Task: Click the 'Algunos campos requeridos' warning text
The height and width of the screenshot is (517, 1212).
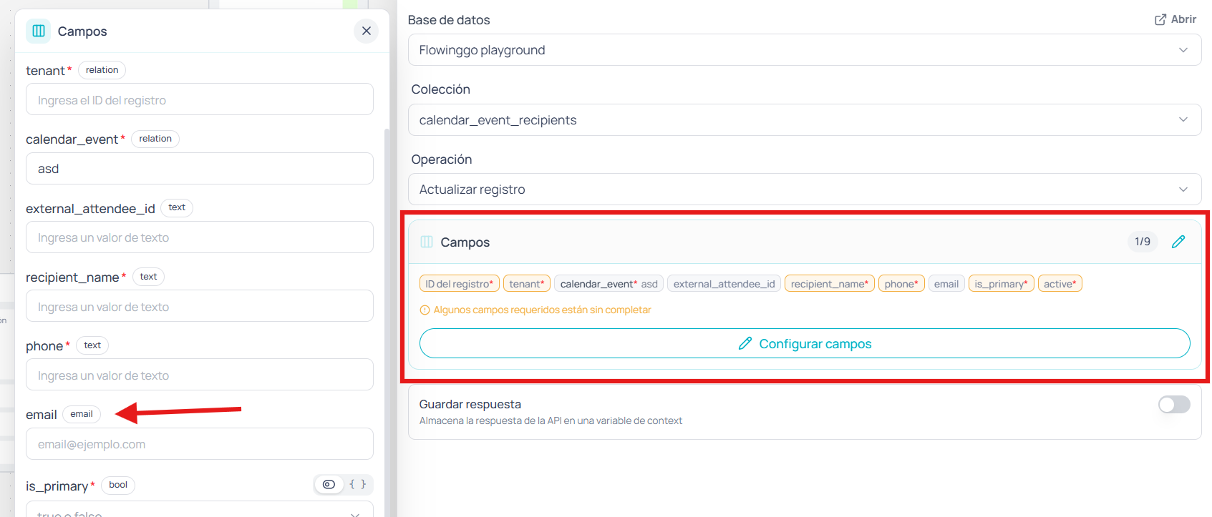Action: click(x=542, y=310)
